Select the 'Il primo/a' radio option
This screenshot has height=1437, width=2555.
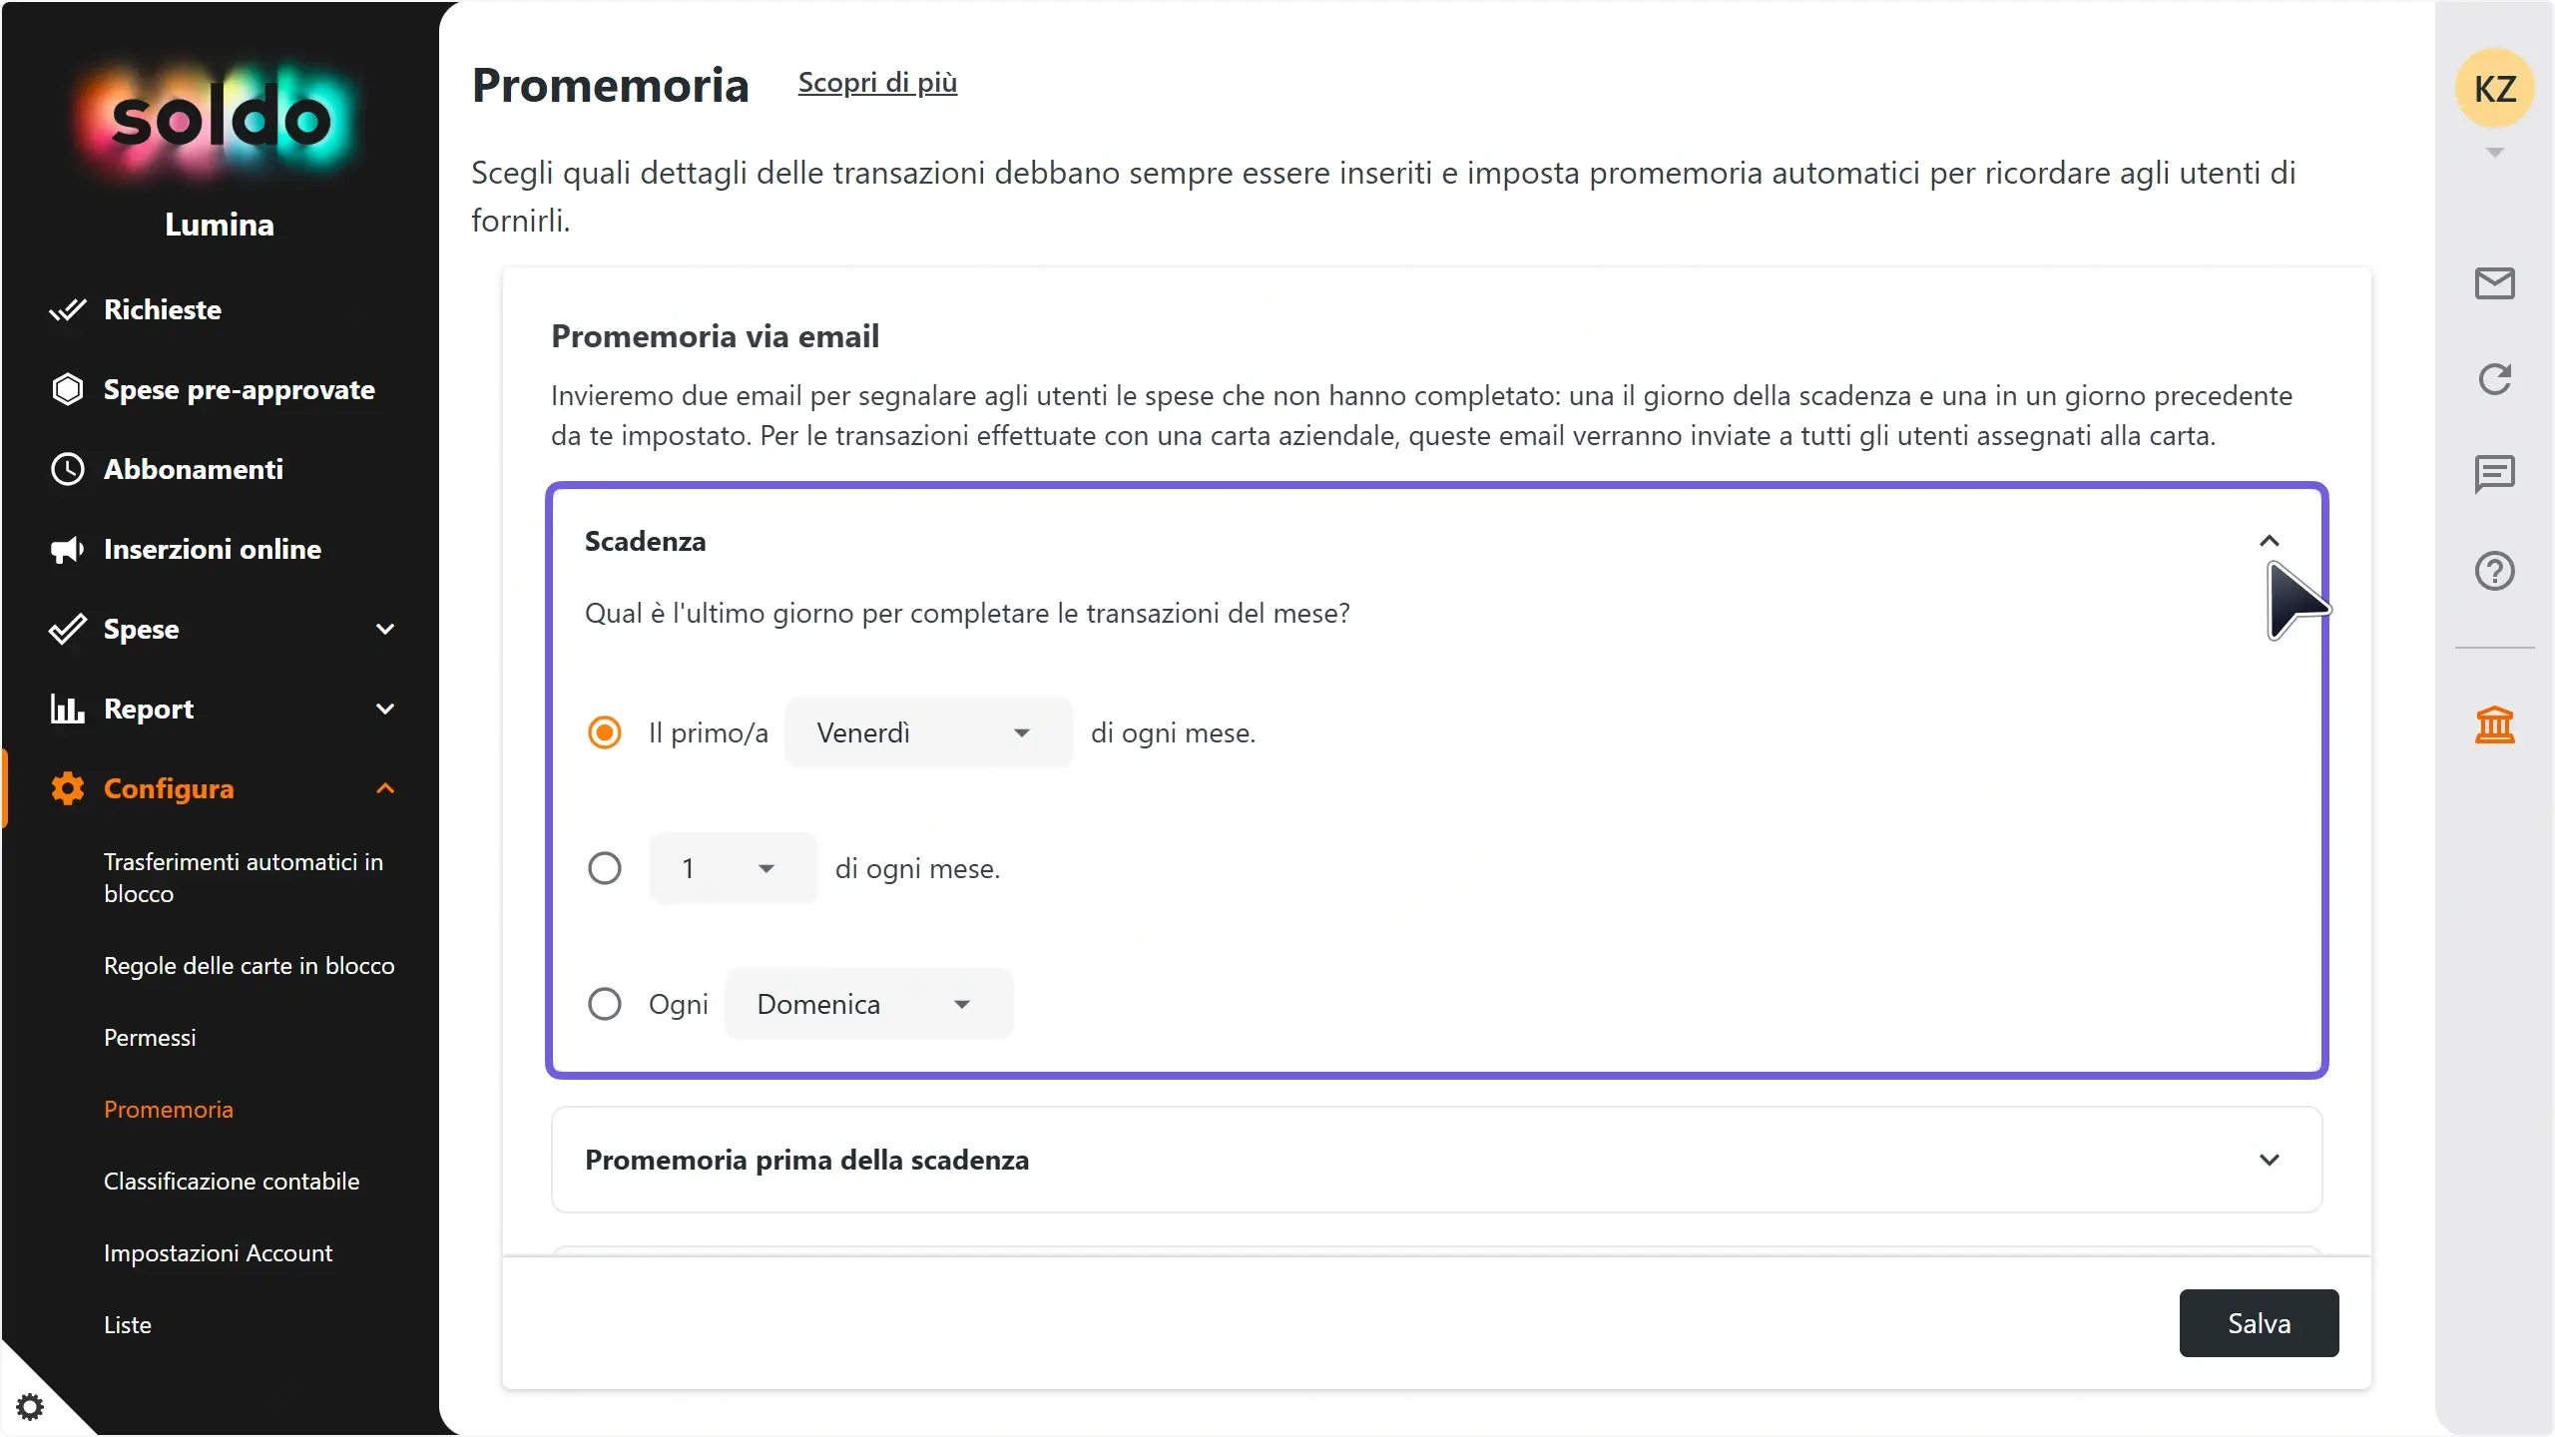[605, 732]
